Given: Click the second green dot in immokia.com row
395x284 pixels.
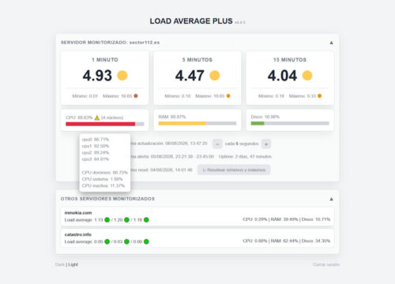Looking at the screenshot, I should (126, 220).
